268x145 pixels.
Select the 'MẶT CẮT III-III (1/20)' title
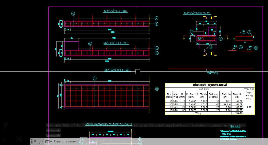click(117, 70)
